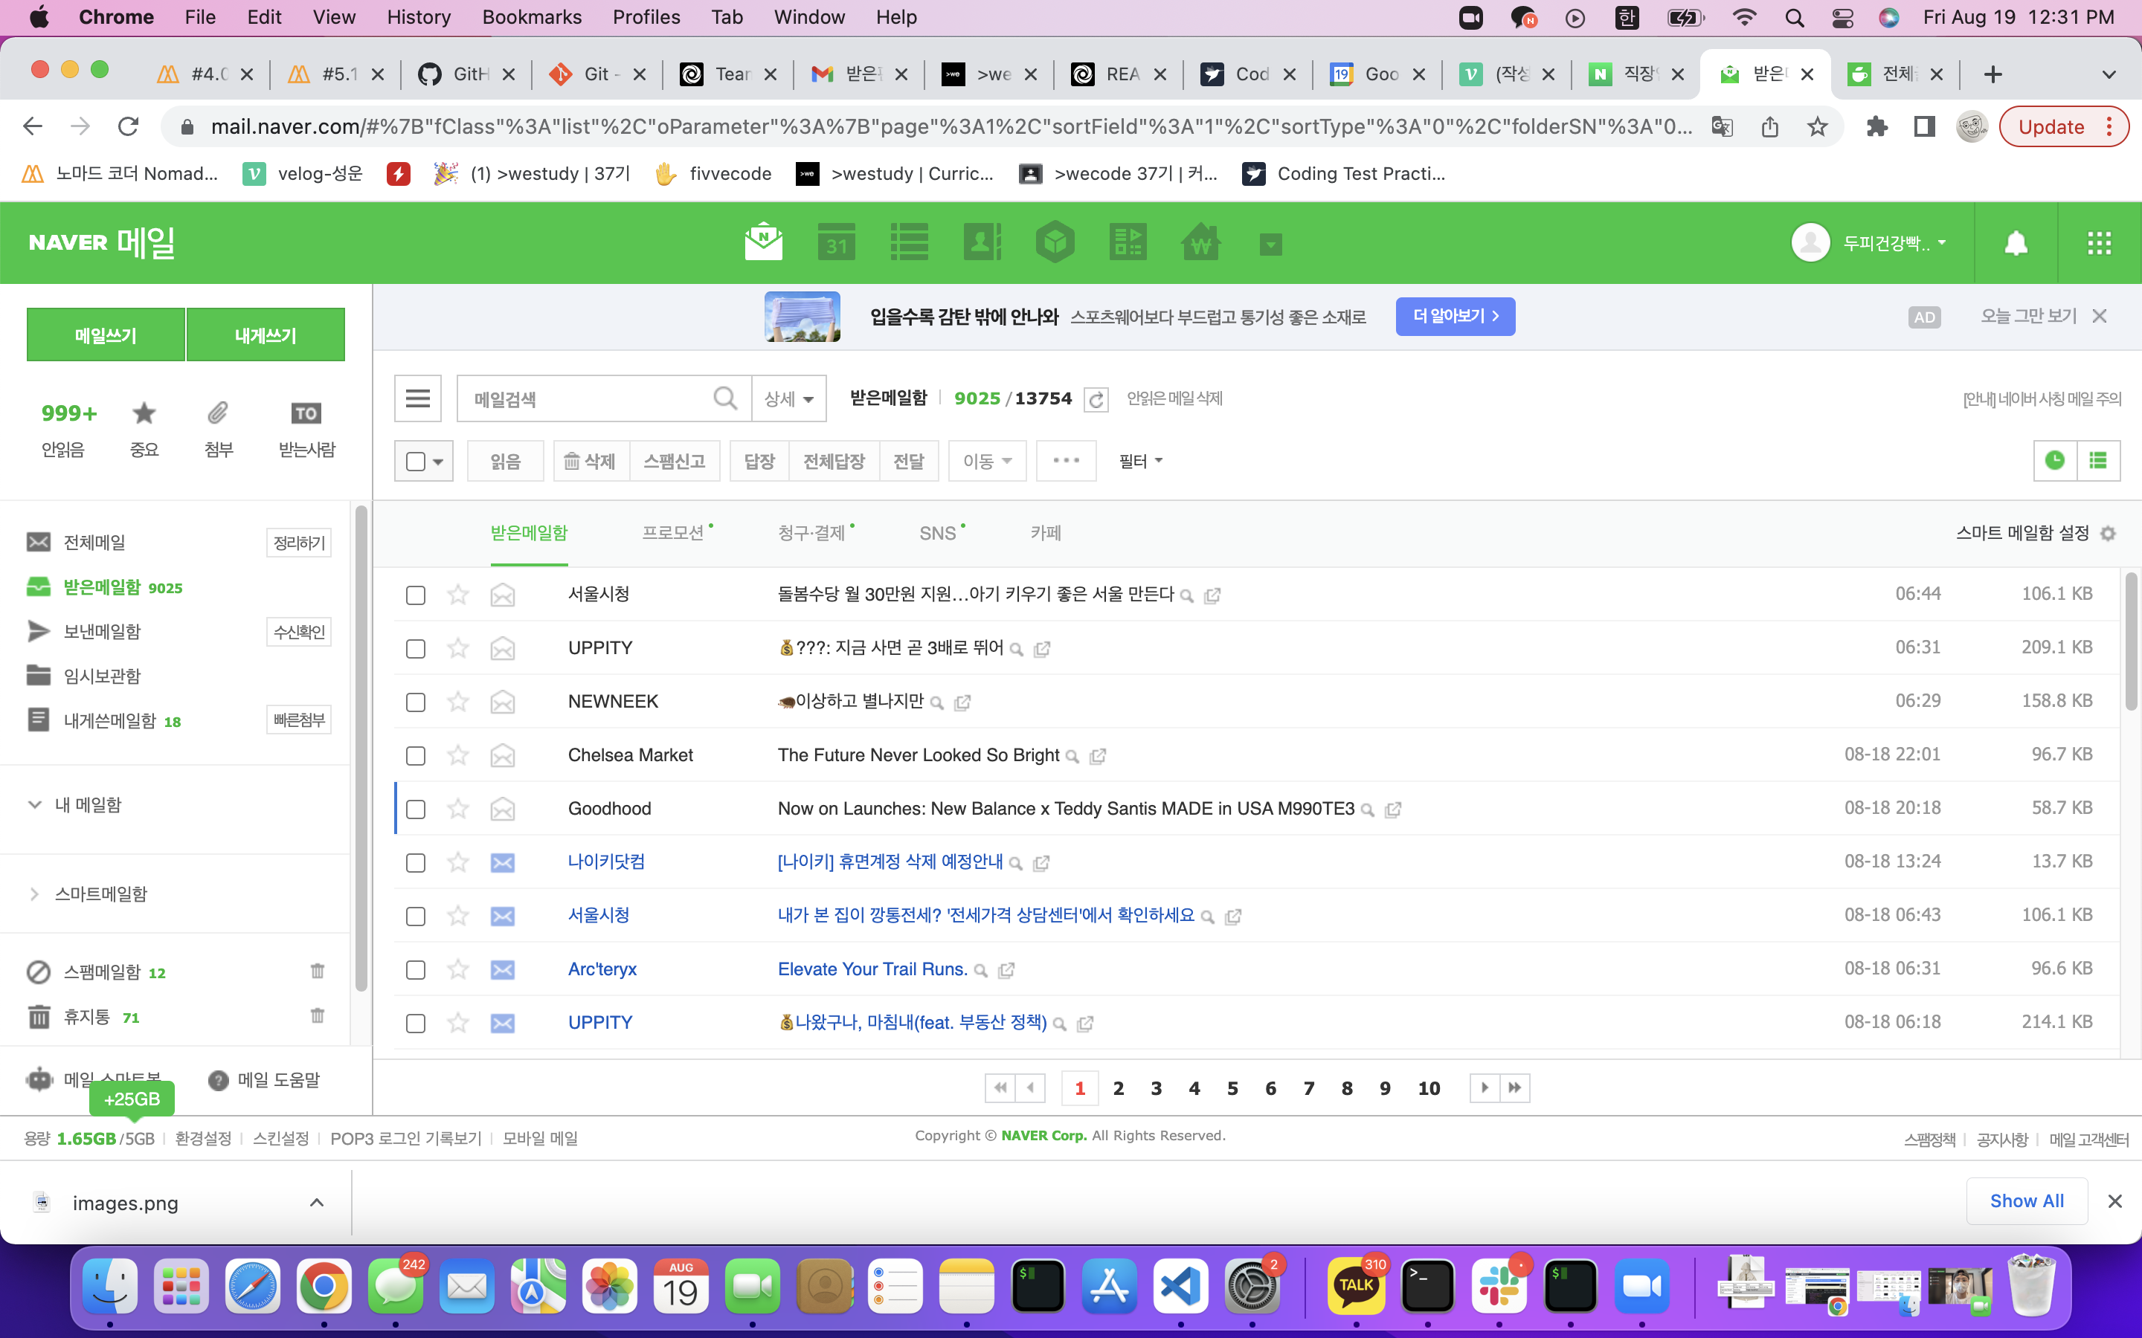Open the 이동 move dropdown
Screen dimensions: 2142x1338
click(x=987, y=461)
